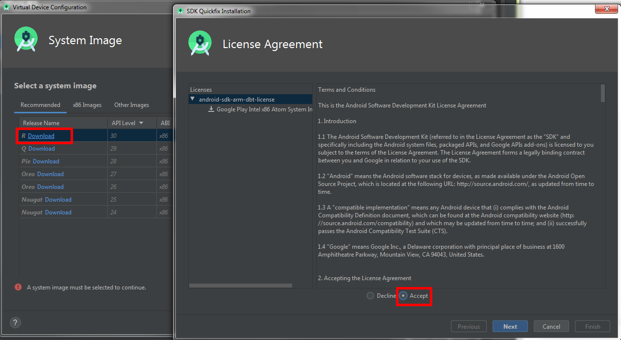Viewport: 621px width, 340px height.
Task: Open help with the question mark button
Action: click(x=15, y=322)
